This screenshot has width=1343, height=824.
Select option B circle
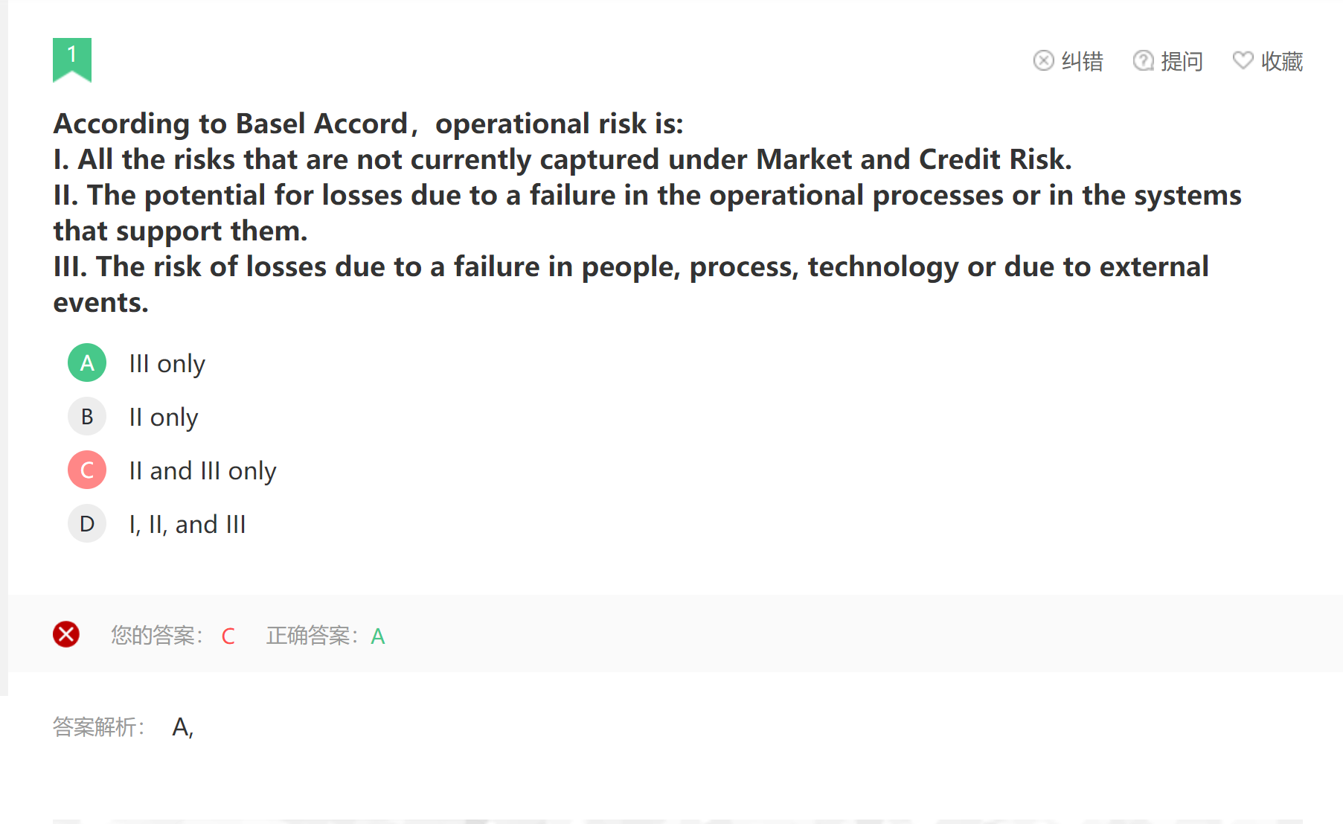87,416
